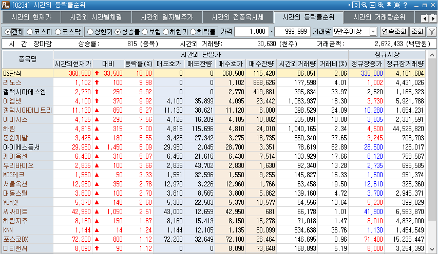Image resolution: width=438 pixels, height=254 pixels.
Task: Select the 하림 stock name
Action: [x=9, y=129]
